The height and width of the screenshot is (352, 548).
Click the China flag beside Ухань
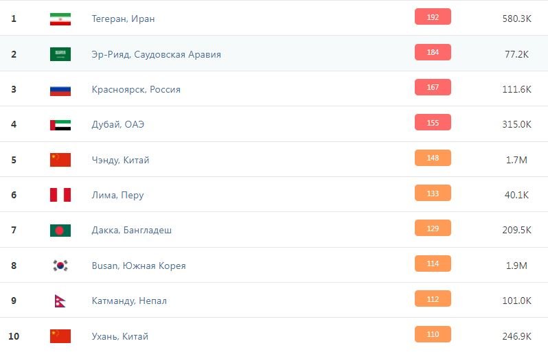coord(60,336)
